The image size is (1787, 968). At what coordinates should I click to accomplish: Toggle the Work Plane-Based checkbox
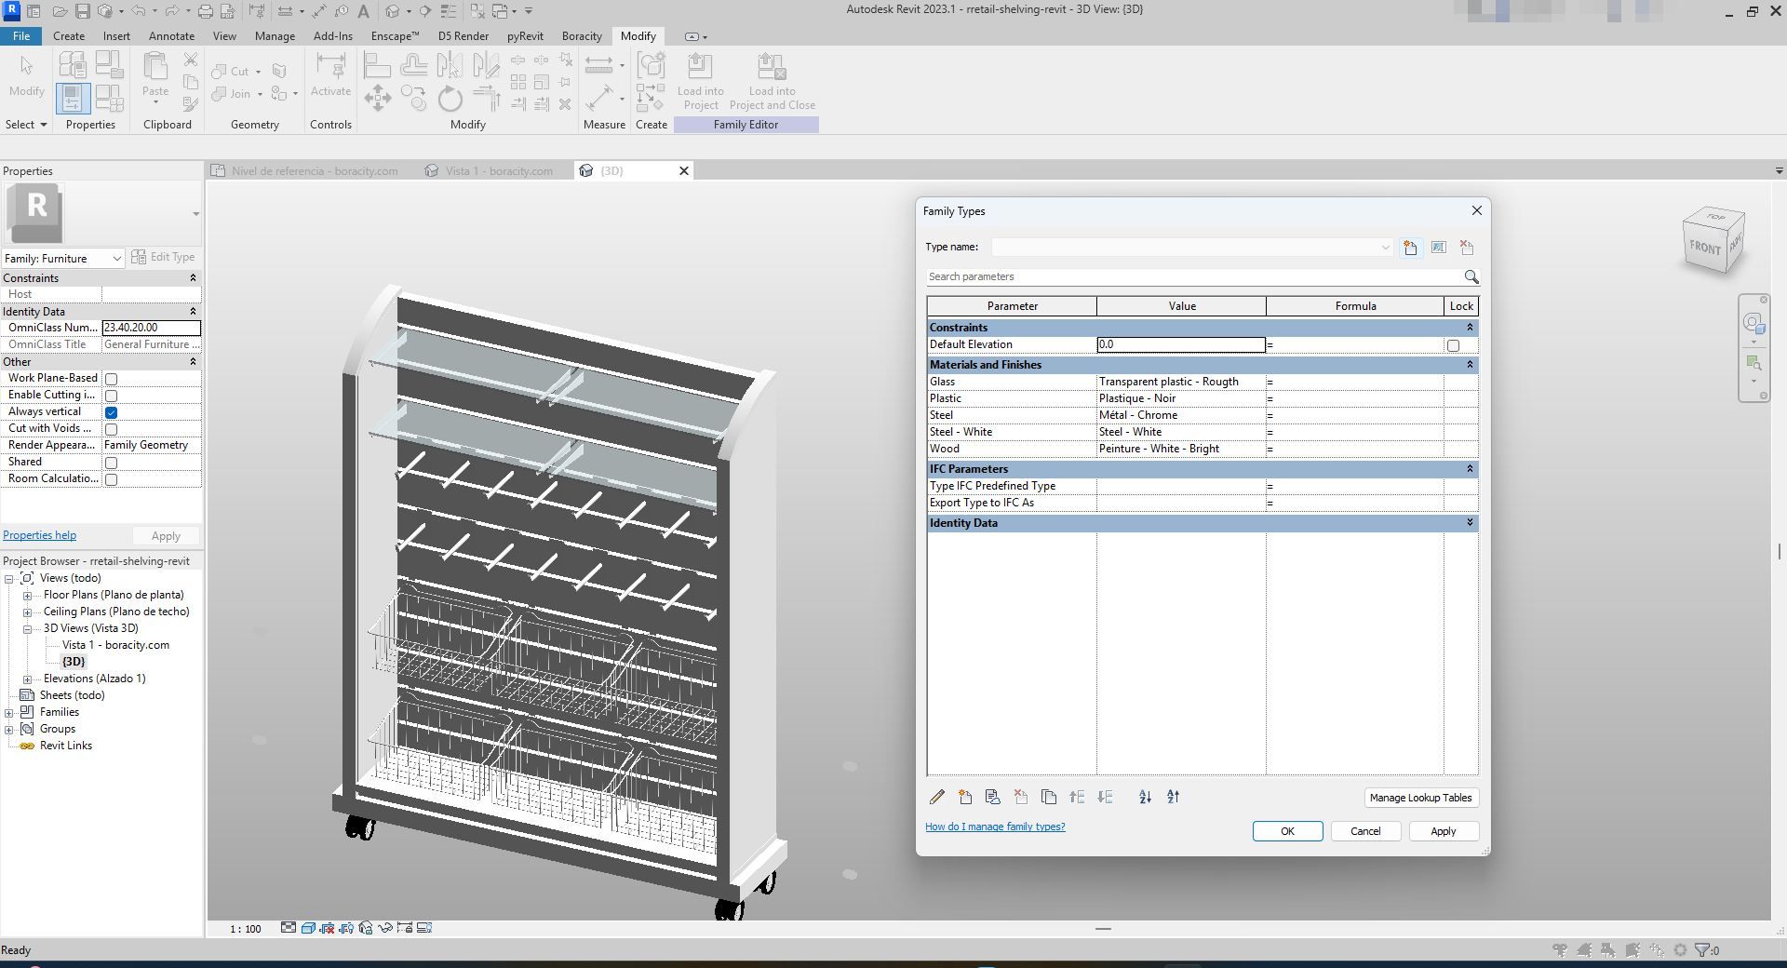(x=111, y=379)
